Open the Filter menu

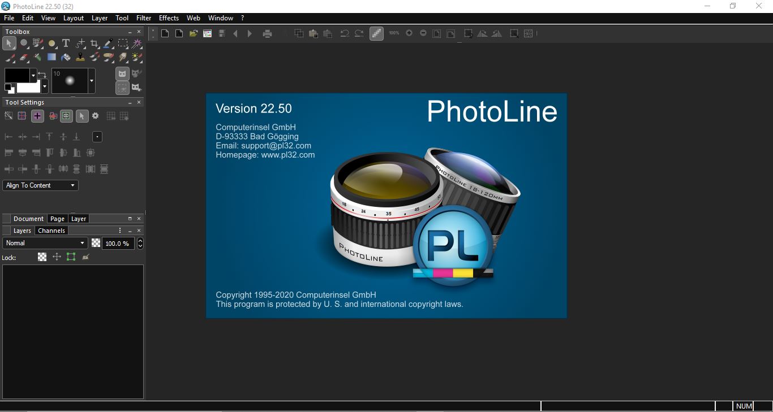pyautogui.click(x=144, y=18)
